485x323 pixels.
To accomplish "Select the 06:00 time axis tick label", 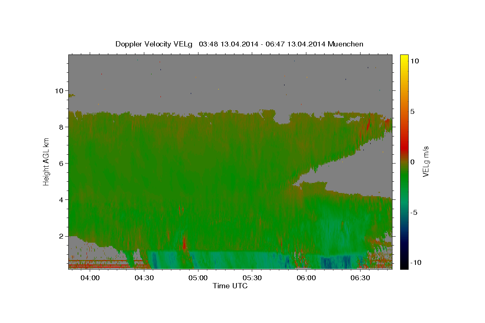I will 306,278.
